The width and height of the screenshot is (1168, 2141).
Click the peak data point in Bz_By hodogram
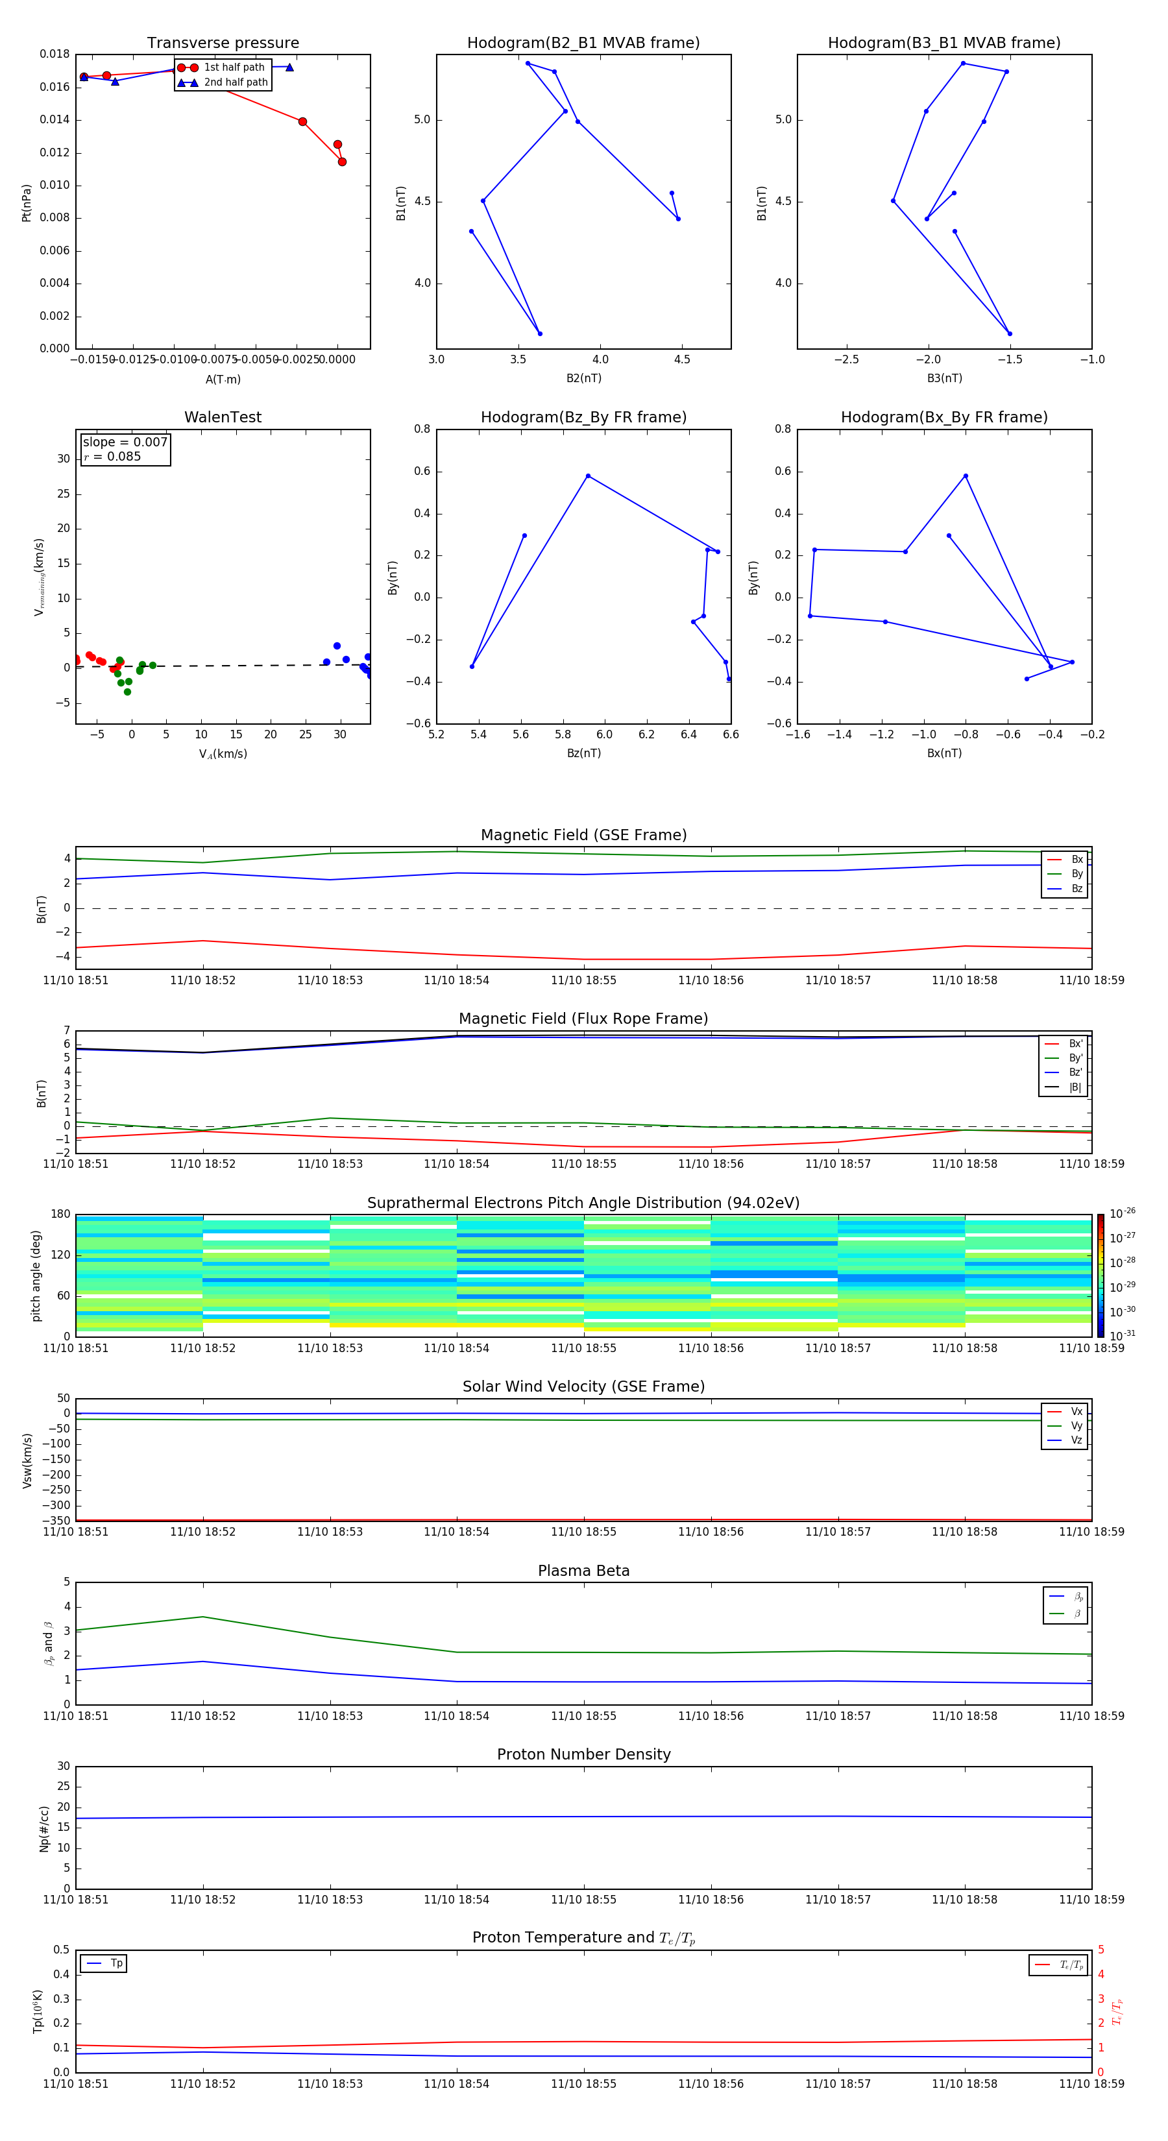(x=588, y=476)
